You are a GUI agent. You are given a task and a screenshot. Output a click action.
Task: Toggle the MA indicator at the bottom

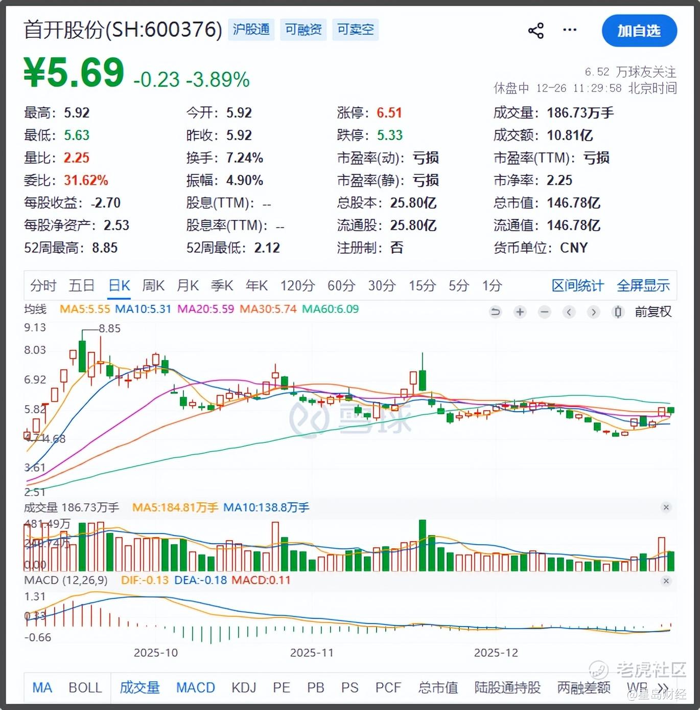click(42, 688)
